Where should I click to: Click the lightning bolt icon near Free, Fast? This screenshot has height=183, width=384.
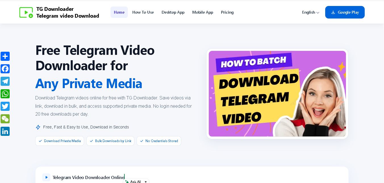[38, 127]
